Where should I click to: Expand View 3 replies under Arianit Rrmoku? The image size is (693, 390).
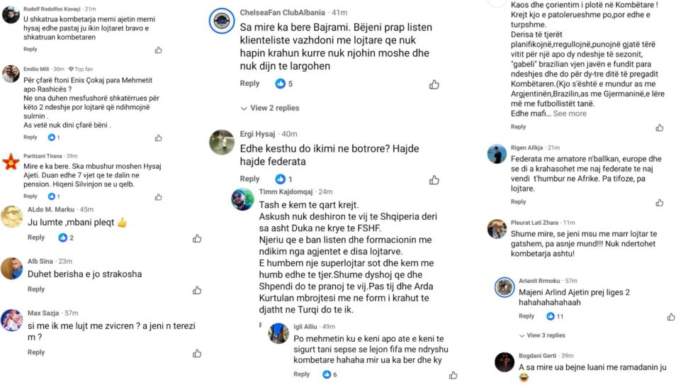(x=542, y=335)
